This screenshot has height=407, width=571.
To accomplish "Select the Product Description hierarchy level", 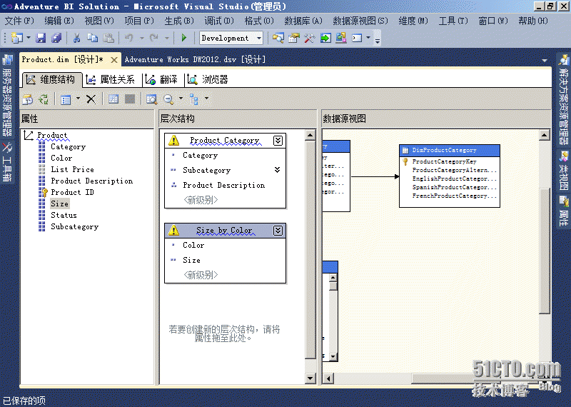I will click(224, 185).
